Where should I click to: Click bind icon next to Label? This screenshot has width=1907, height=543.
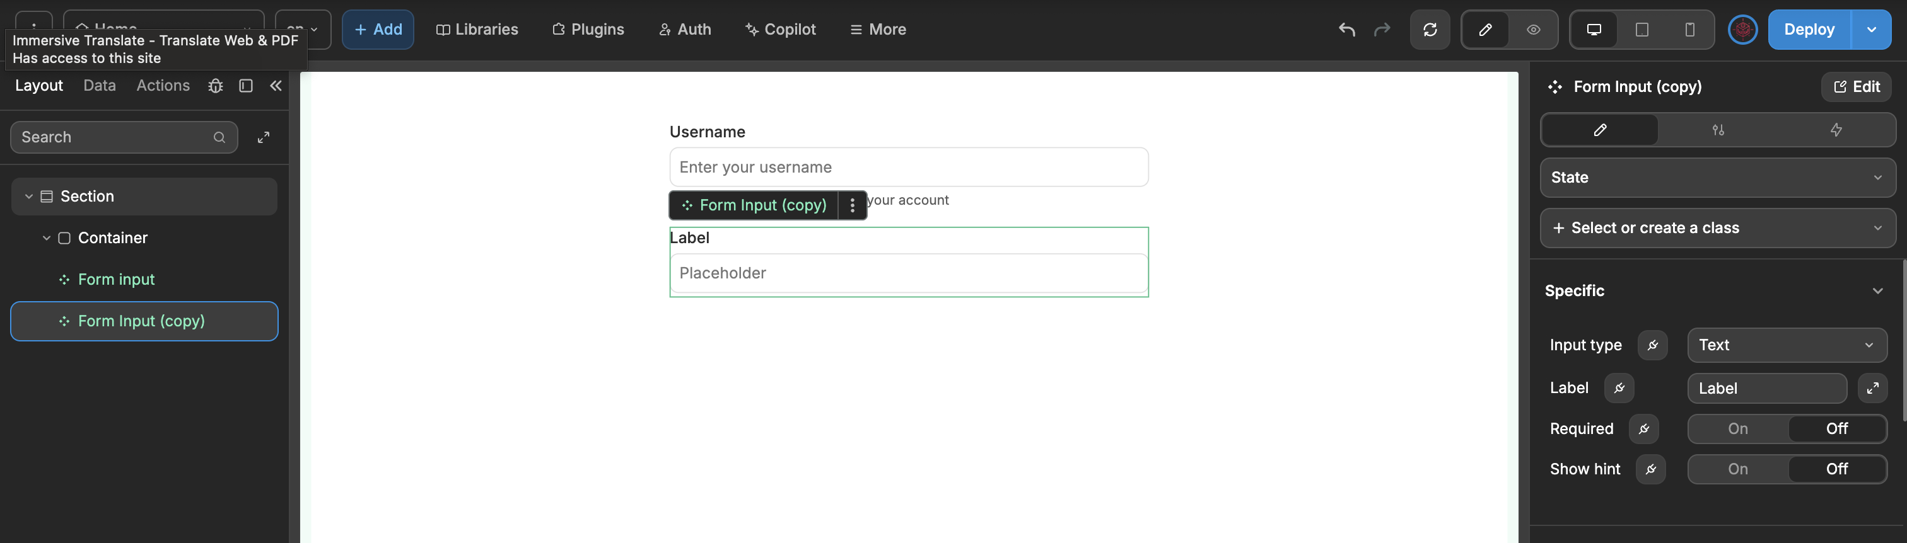click(x=1619, y=389)
